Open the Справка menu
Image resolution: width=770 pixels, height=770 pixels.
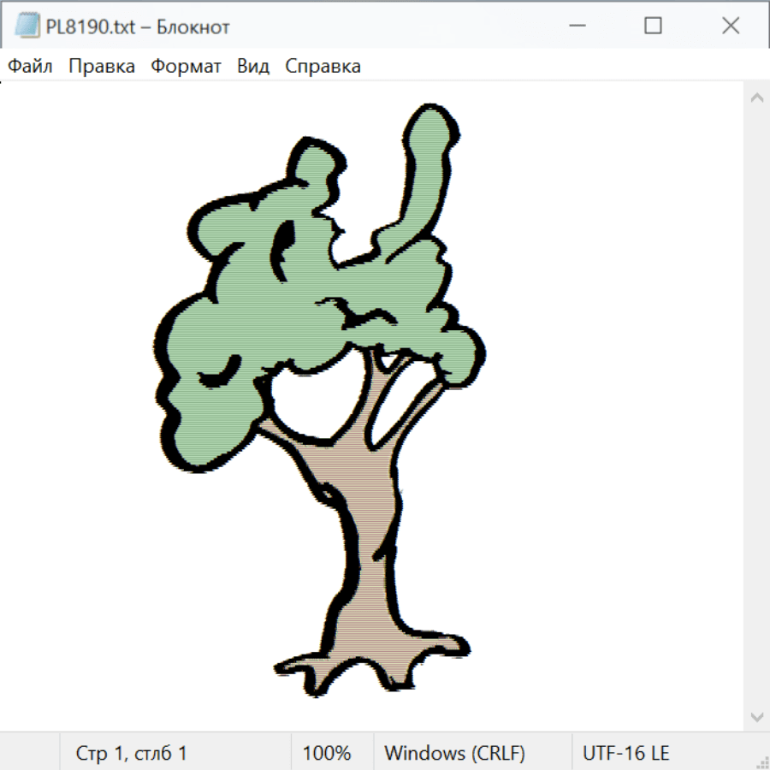[x=323, y=67]
